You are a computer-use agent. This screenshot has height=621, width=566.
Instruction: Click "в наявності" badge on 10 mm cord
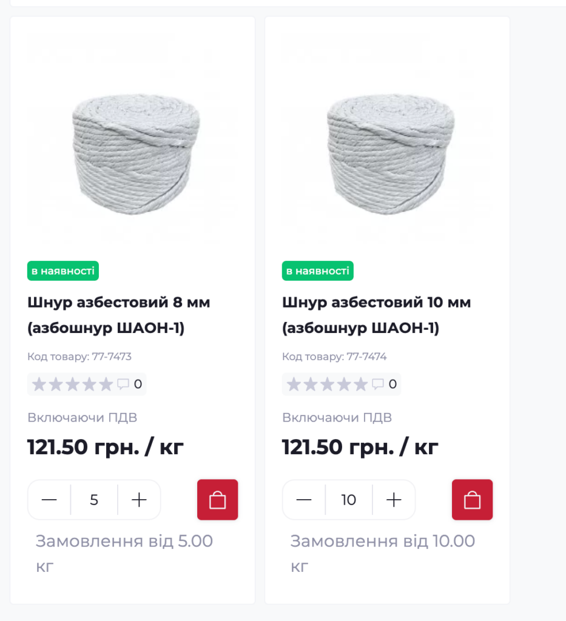coord(318,270)
